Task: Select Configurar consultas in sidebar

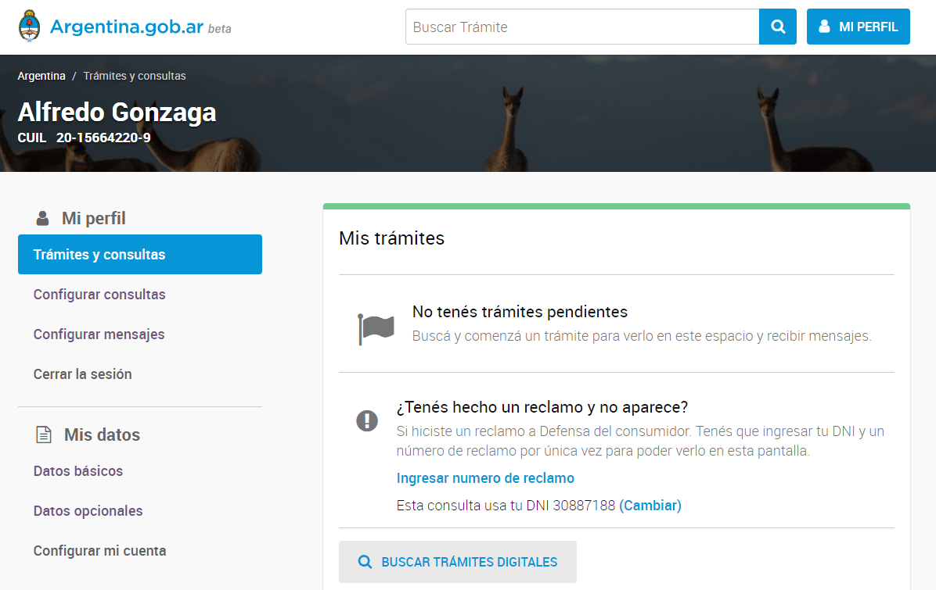Action: pos(99,295)
